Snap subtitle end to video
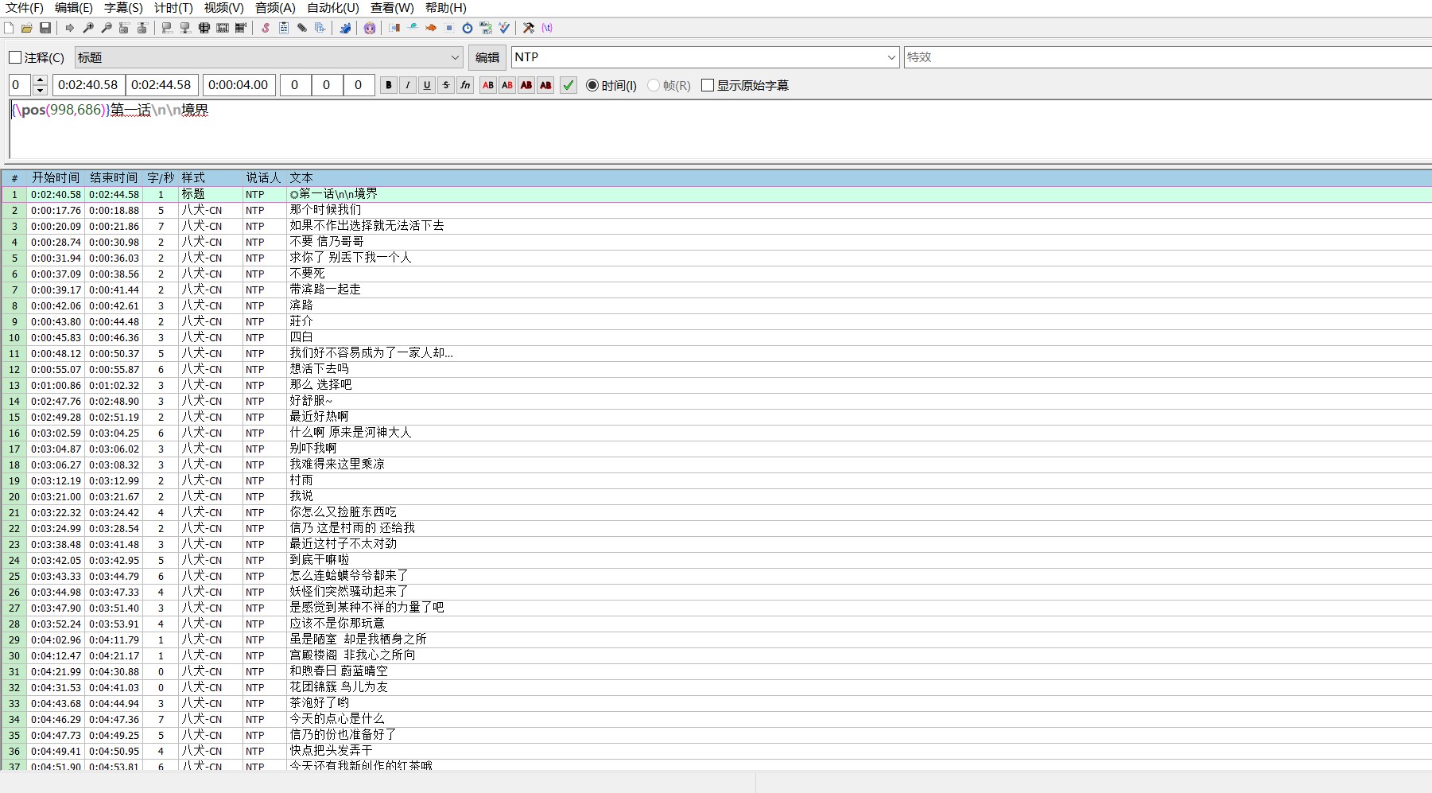Viewport: 1432px width, 793px height. (x=185, y=28)
